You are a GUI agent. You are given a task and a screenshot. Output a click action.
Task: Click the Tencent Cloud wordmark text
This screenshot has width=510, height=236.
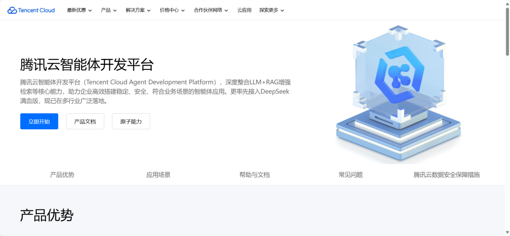36,10
